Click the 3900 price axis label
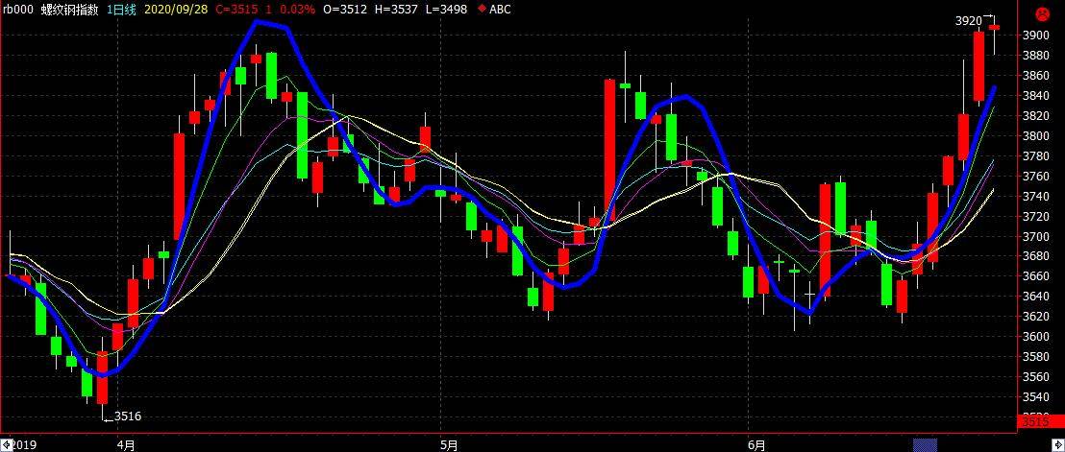Image resolution: width=1065 pixels, height=452 pixels. [x=1037, y=36]
